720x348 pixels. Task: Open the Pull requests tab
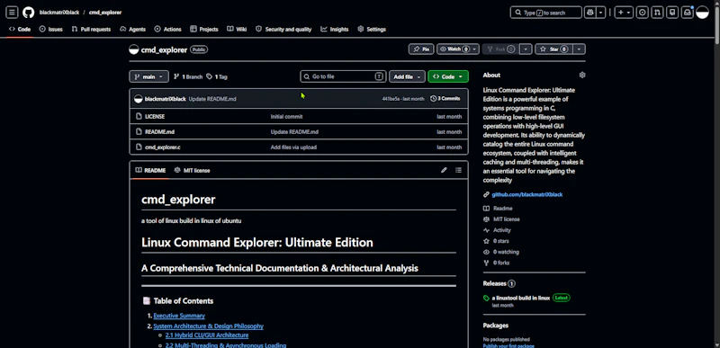point(92,30)
